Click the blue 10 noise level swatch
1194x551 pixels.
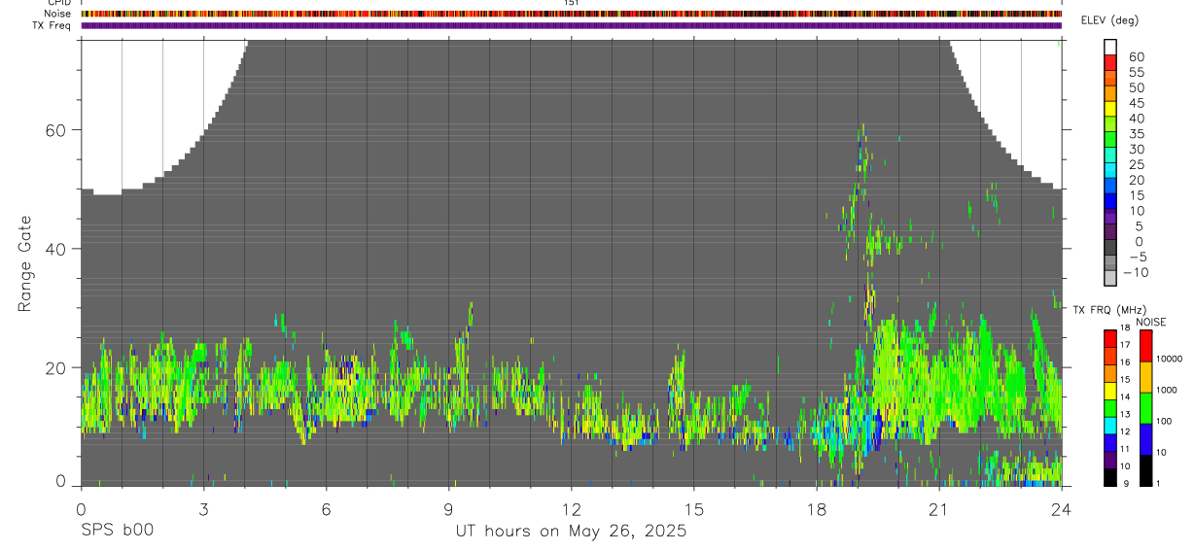tap(1144, 439)
